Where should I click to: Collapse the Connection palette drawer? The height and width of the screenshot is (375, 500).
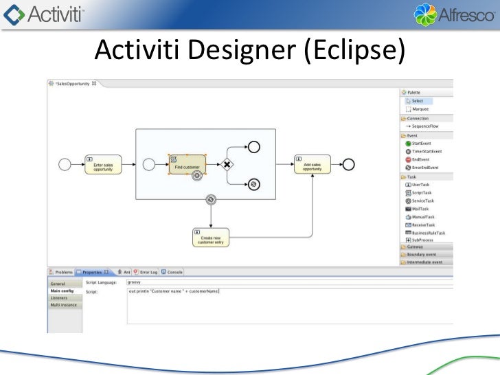(427, 118)
